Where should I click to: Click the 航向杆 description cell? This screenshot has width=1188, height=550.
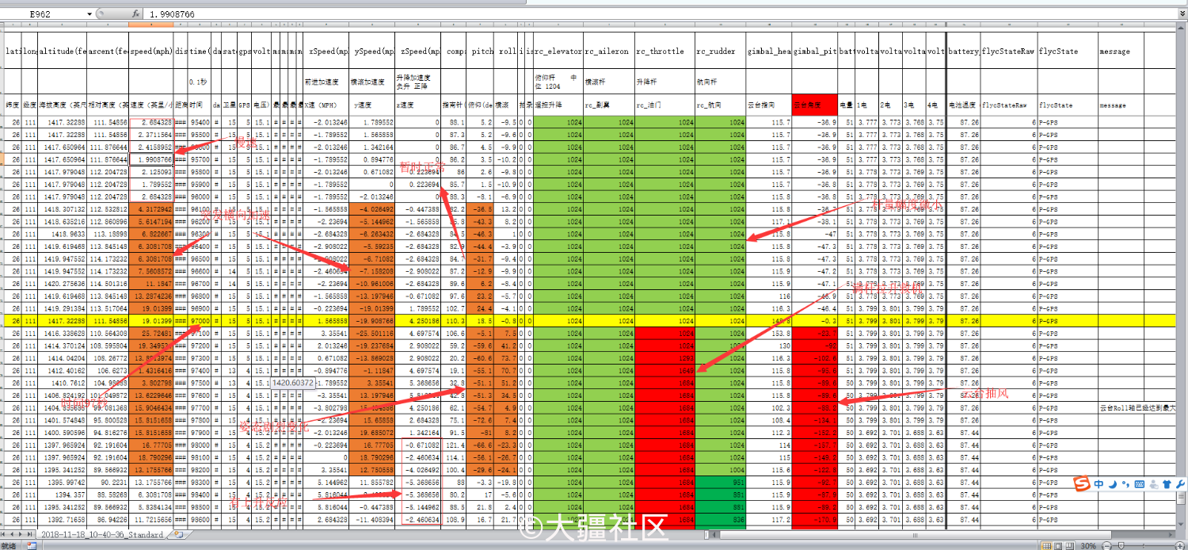click(x=720, y=81)
